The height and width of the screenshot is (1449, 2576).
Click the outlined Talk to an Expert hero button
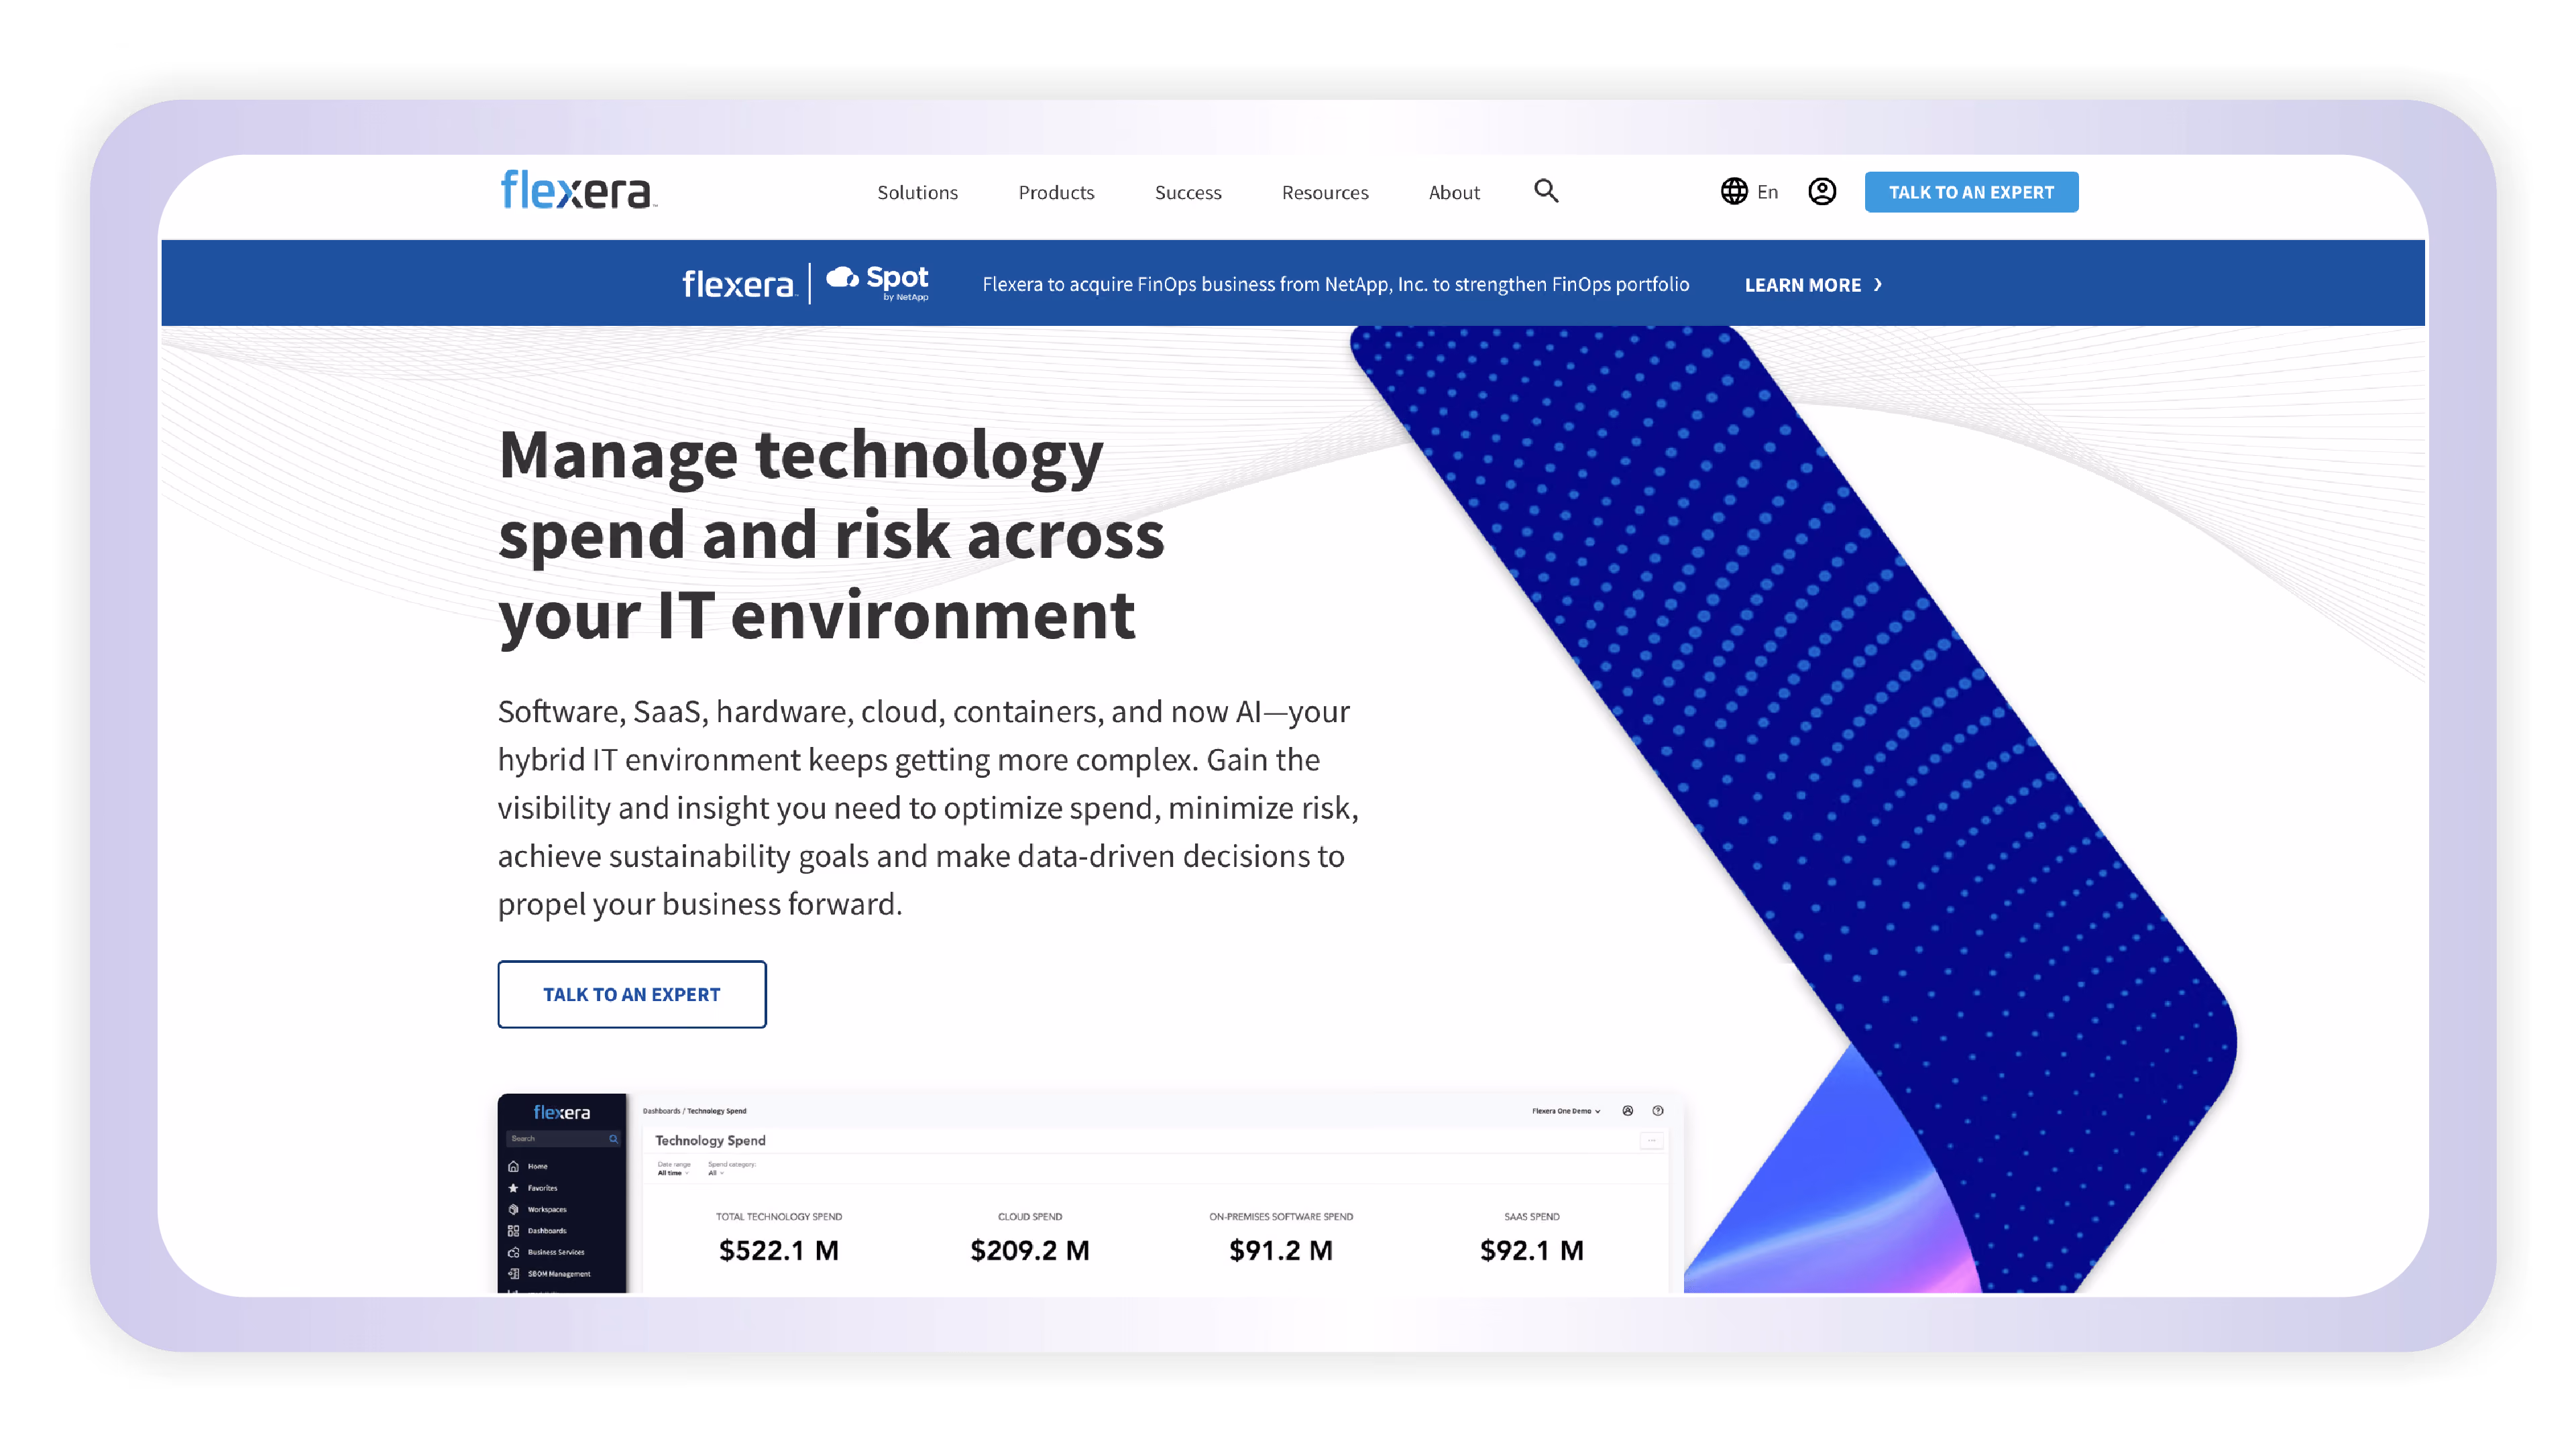point(632,994)
